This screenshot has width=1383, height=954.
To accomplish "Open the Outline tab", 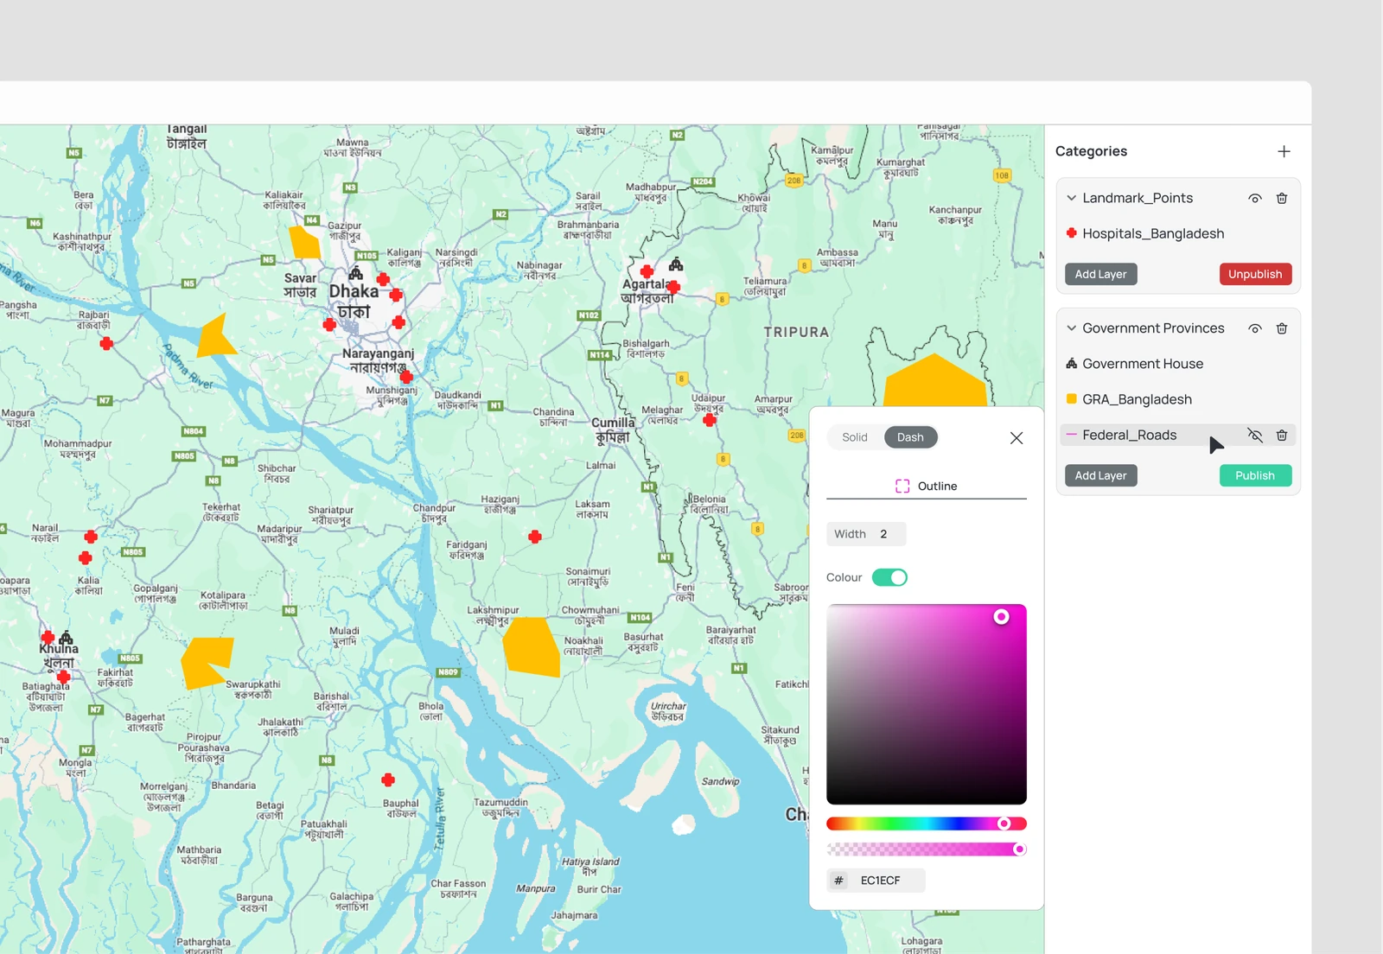I will 927,487.
